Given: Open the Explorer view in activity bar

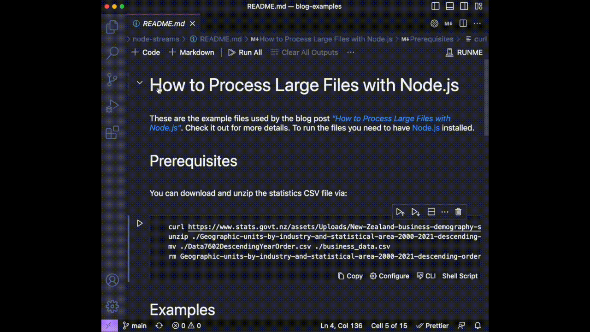Looking at the screenshot, I should [x=112, y=27].
